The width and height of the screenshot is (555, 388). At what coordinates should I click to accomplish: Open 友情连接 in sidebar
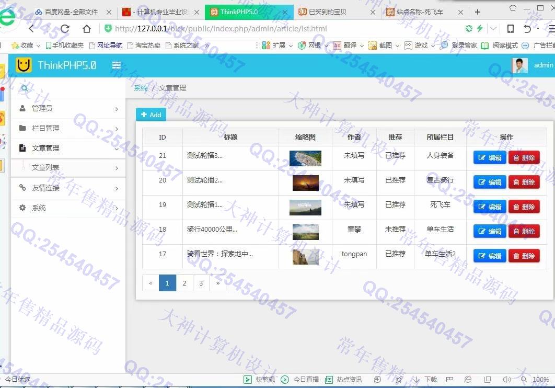tap(68, 188)
